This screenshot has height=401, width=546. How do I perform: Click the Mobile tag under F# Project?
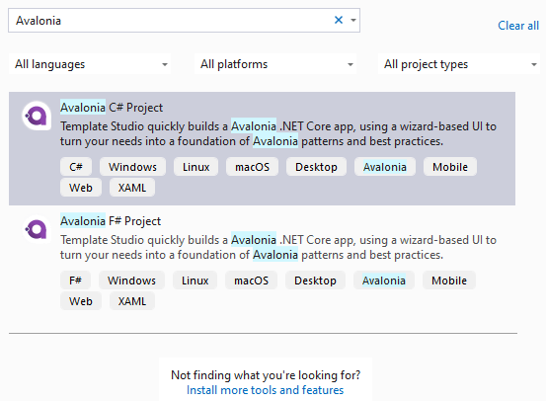tap(449, 281)
